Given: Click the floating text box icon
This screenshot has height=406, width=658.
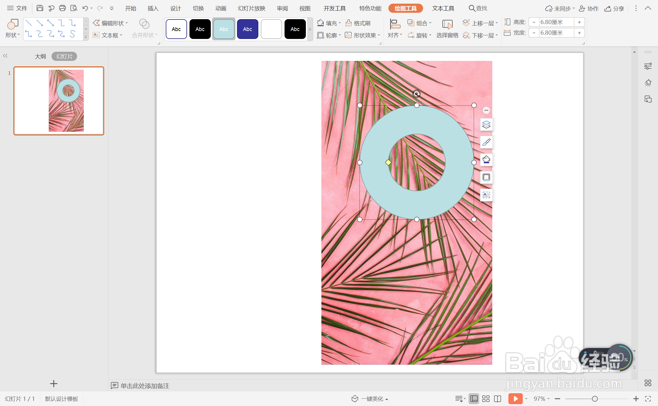Looking at the screenshot, I should pos(486,195).
